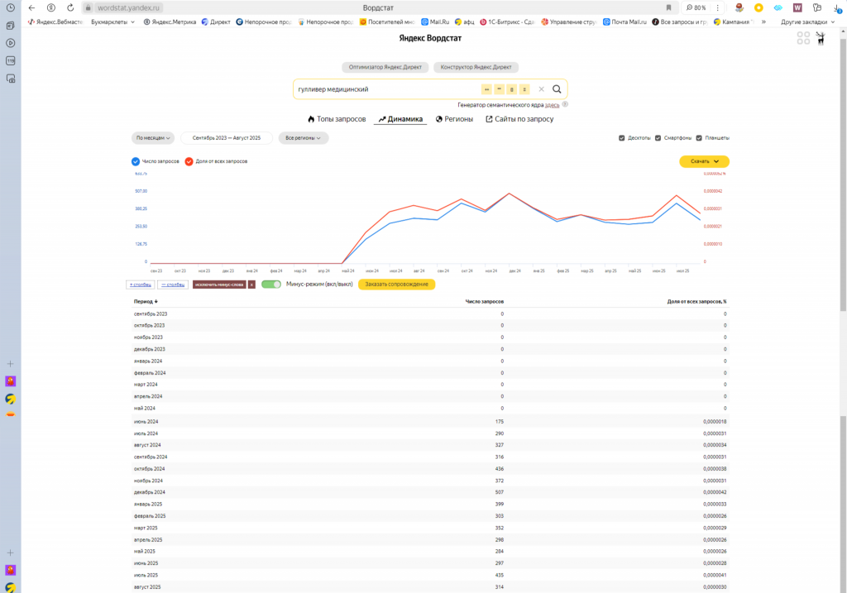The width and height of the screenshot is (847, 593).
Task: Reload the page with refresh icon
Action: click(x=69, y=7)
